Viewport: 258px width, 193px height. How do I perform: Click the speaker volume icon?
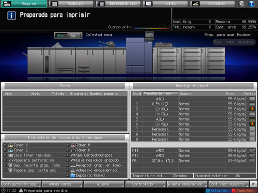click(242, 3)
